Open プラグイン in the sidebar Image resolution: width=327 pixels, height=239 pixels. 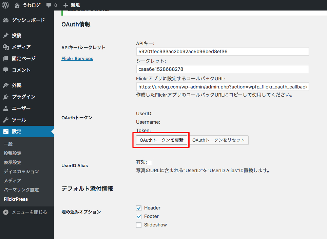click(x=24, y=97)
